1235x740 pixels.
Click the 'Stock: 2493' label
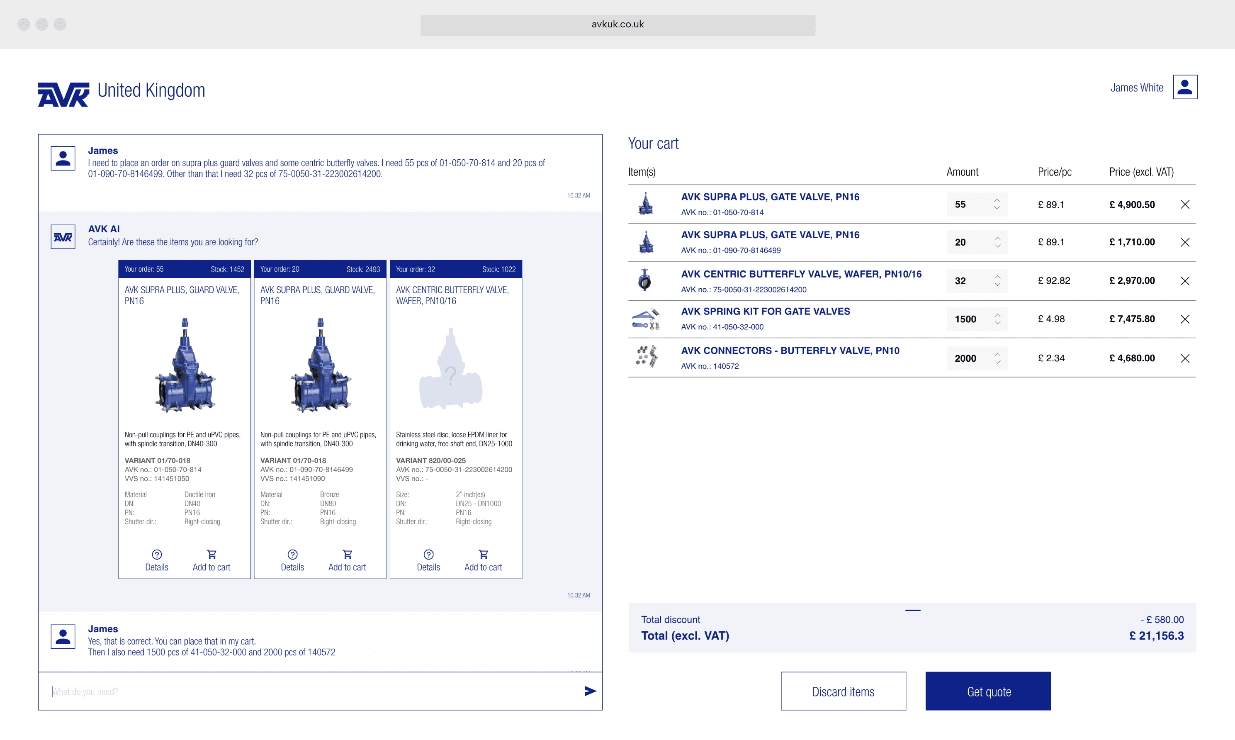(363, 269)
